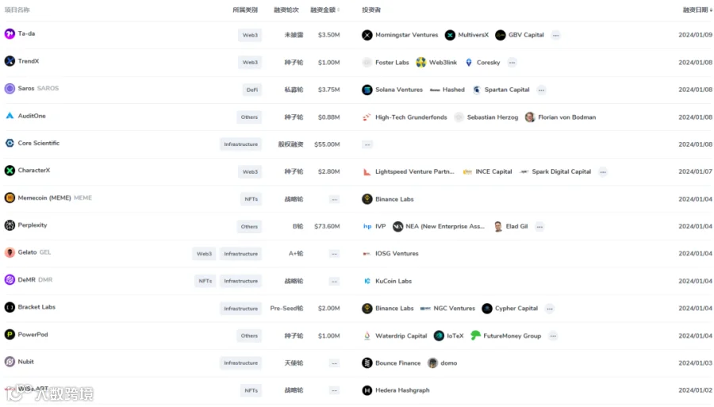
Task: Click NFTs tag in DeMR row
Action: [x=205, y=281]
